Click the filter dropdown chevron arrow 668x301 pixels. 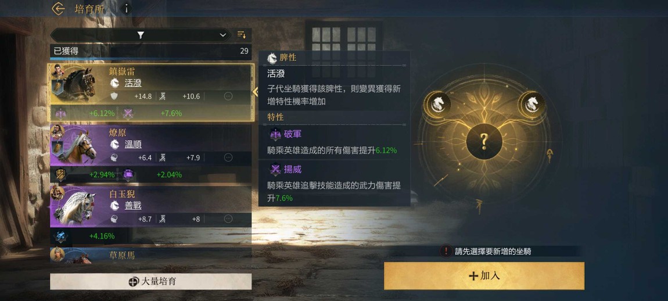point(223,35)
